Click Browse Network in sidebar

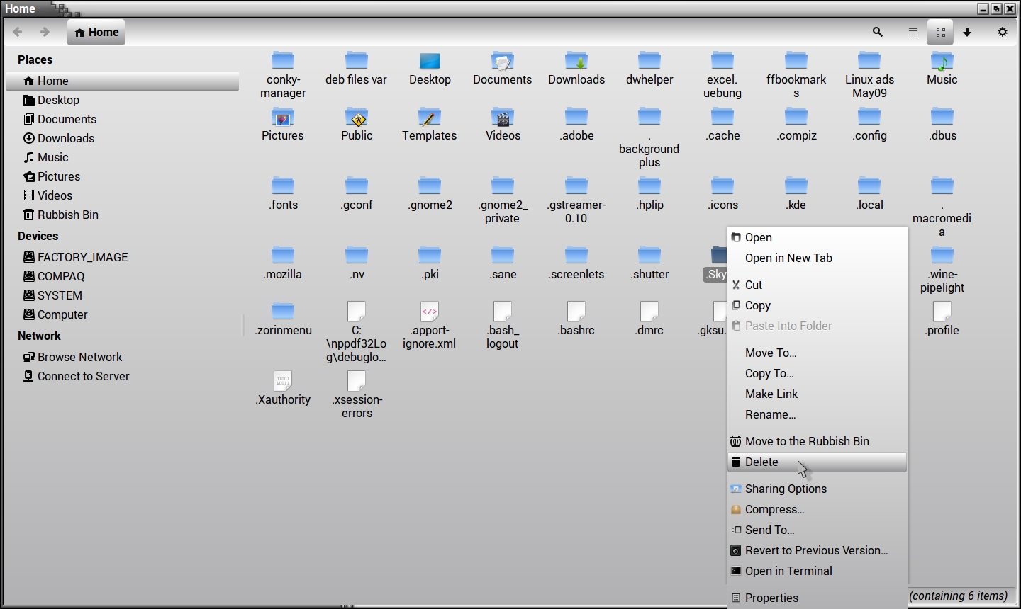(79, 357)
